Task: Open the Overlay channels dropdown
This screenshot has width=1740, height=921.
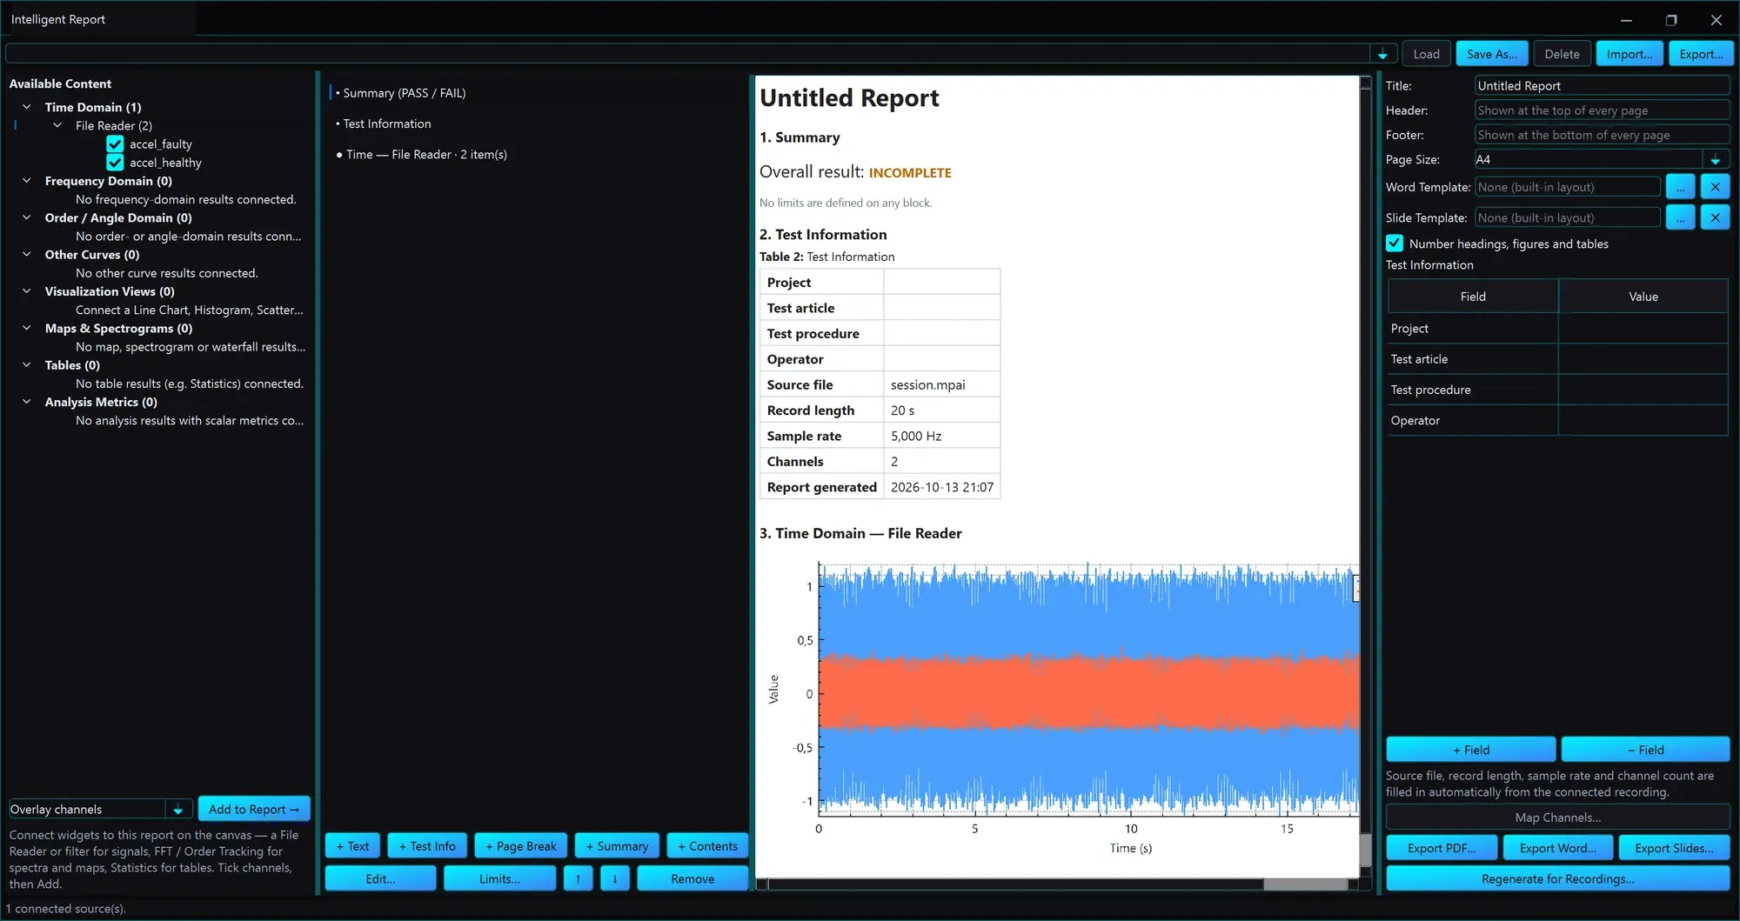Action: coord(177,809)
